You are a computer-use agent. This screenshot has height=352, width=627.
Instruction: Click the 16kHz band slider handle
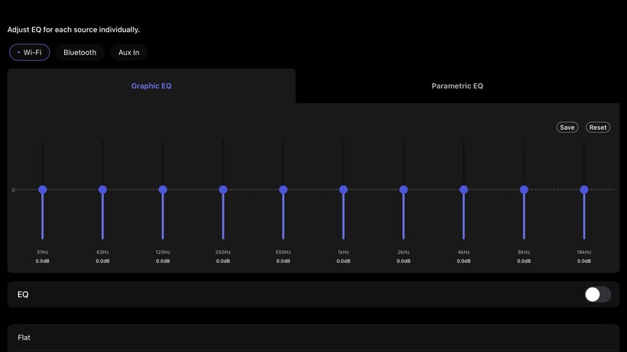tap(584, 189)
